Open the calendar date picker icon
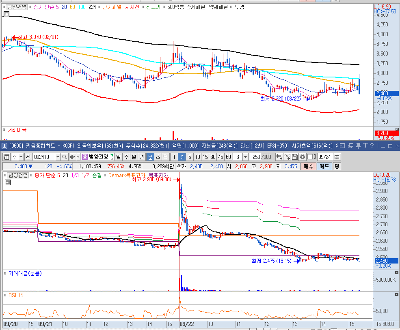This screenshot has height=330, width=400. point(337,157)
